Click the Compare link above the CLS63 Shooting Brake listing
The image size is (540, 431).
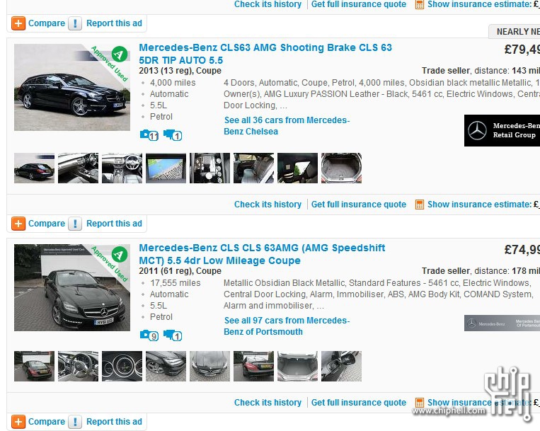point(47,23)
